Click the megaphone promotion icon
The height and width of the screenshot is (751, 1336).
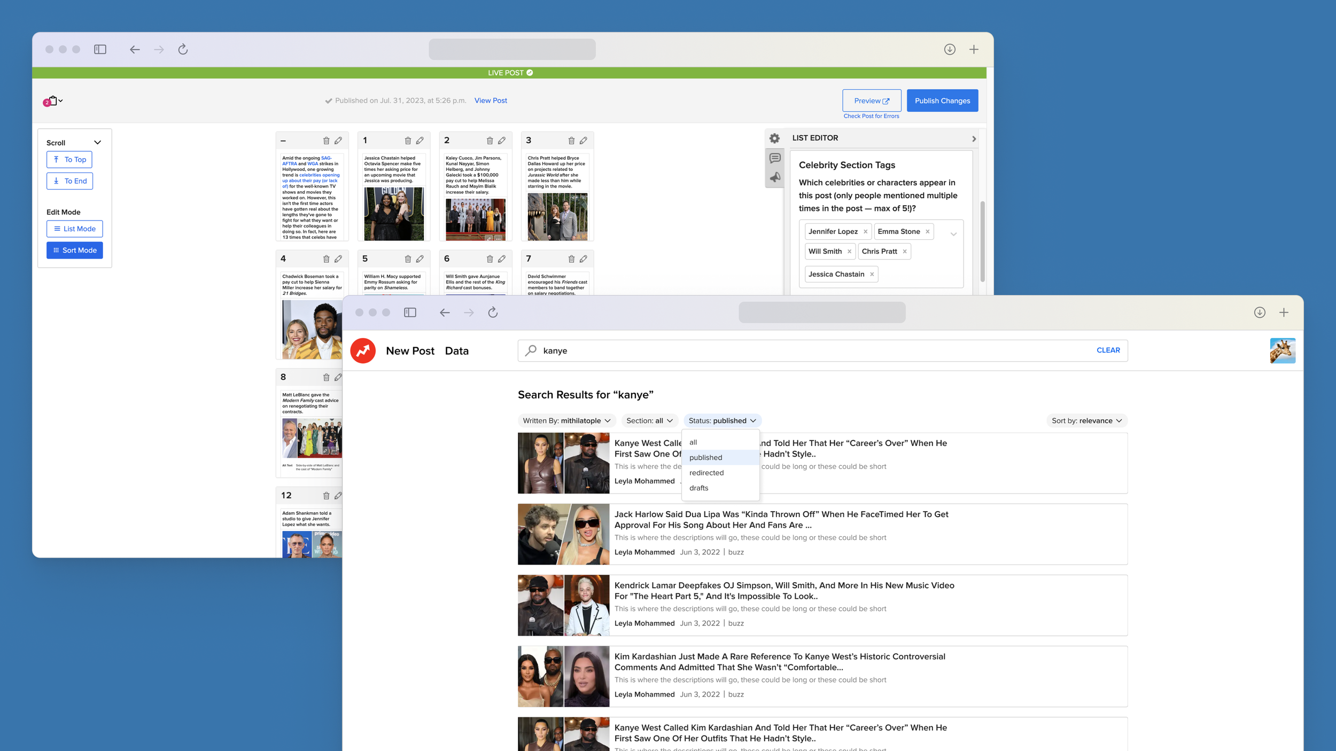(x=774, y=177)
